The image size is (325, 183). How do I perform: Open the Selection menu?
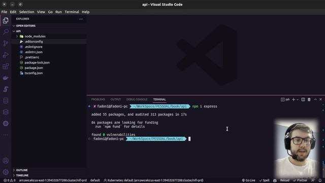click(26, 12)
